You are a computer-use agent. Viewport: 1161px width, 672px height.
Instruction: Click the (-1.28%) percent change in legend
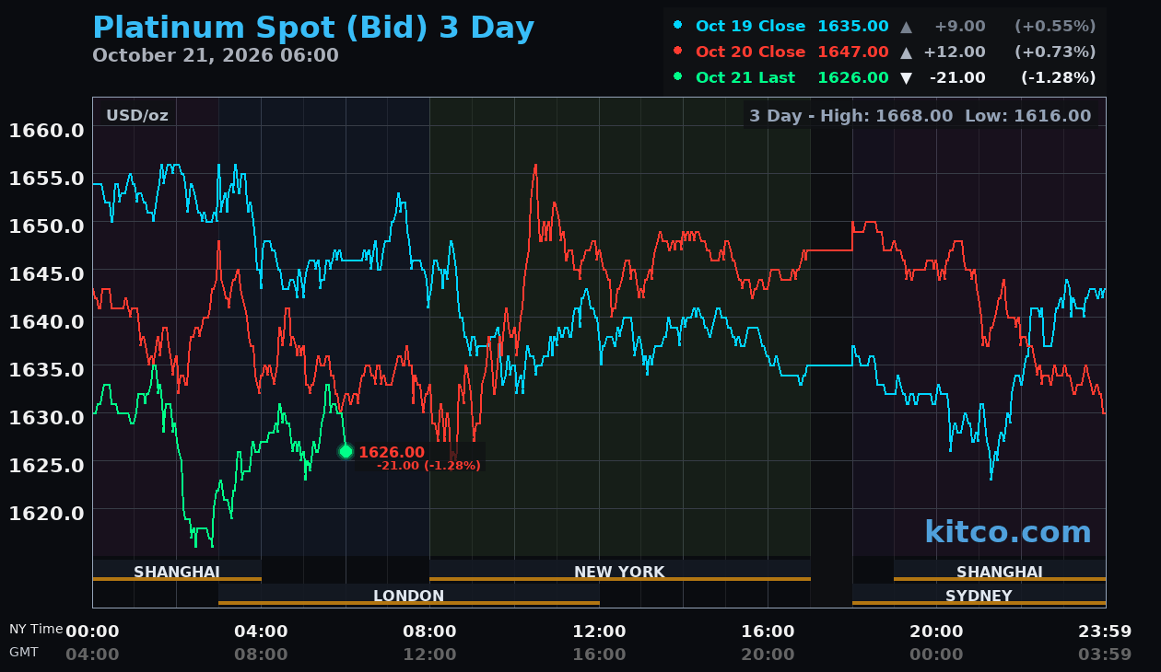[1058, 77]
